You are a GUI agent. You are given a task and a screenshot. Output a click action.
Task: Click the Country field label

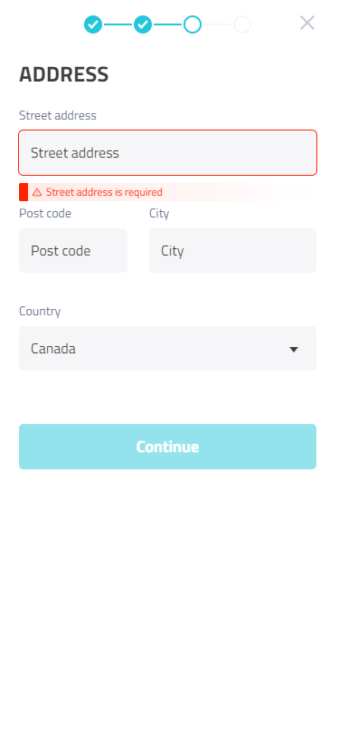(x=40, y=312)
